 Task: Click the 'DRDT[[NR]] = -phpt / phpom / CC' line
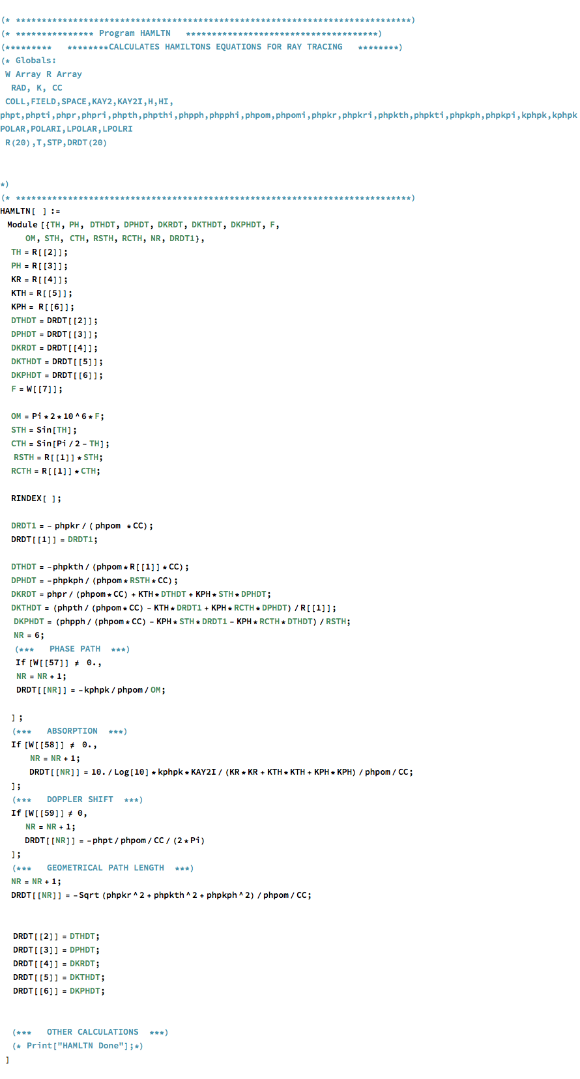tap(115, 841)
